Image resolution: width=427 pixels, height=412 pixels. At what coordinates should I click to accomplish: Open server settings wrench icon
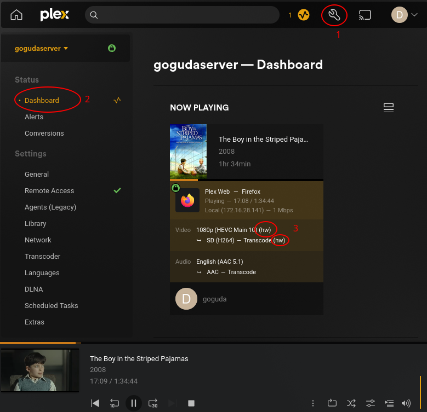(x=334, y=15)
